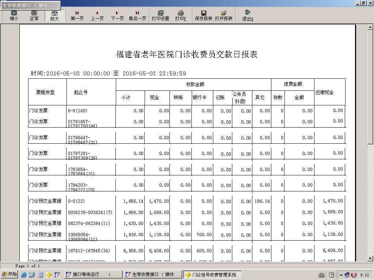Click range cell 1783654-1783684(31)
The width and height of the screenshot is (374, 280).
pos(81,171)
